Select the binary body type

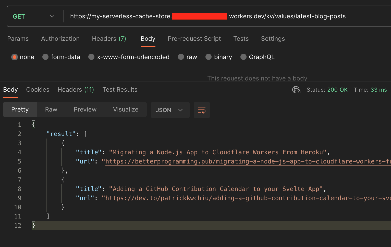[219, 57]
